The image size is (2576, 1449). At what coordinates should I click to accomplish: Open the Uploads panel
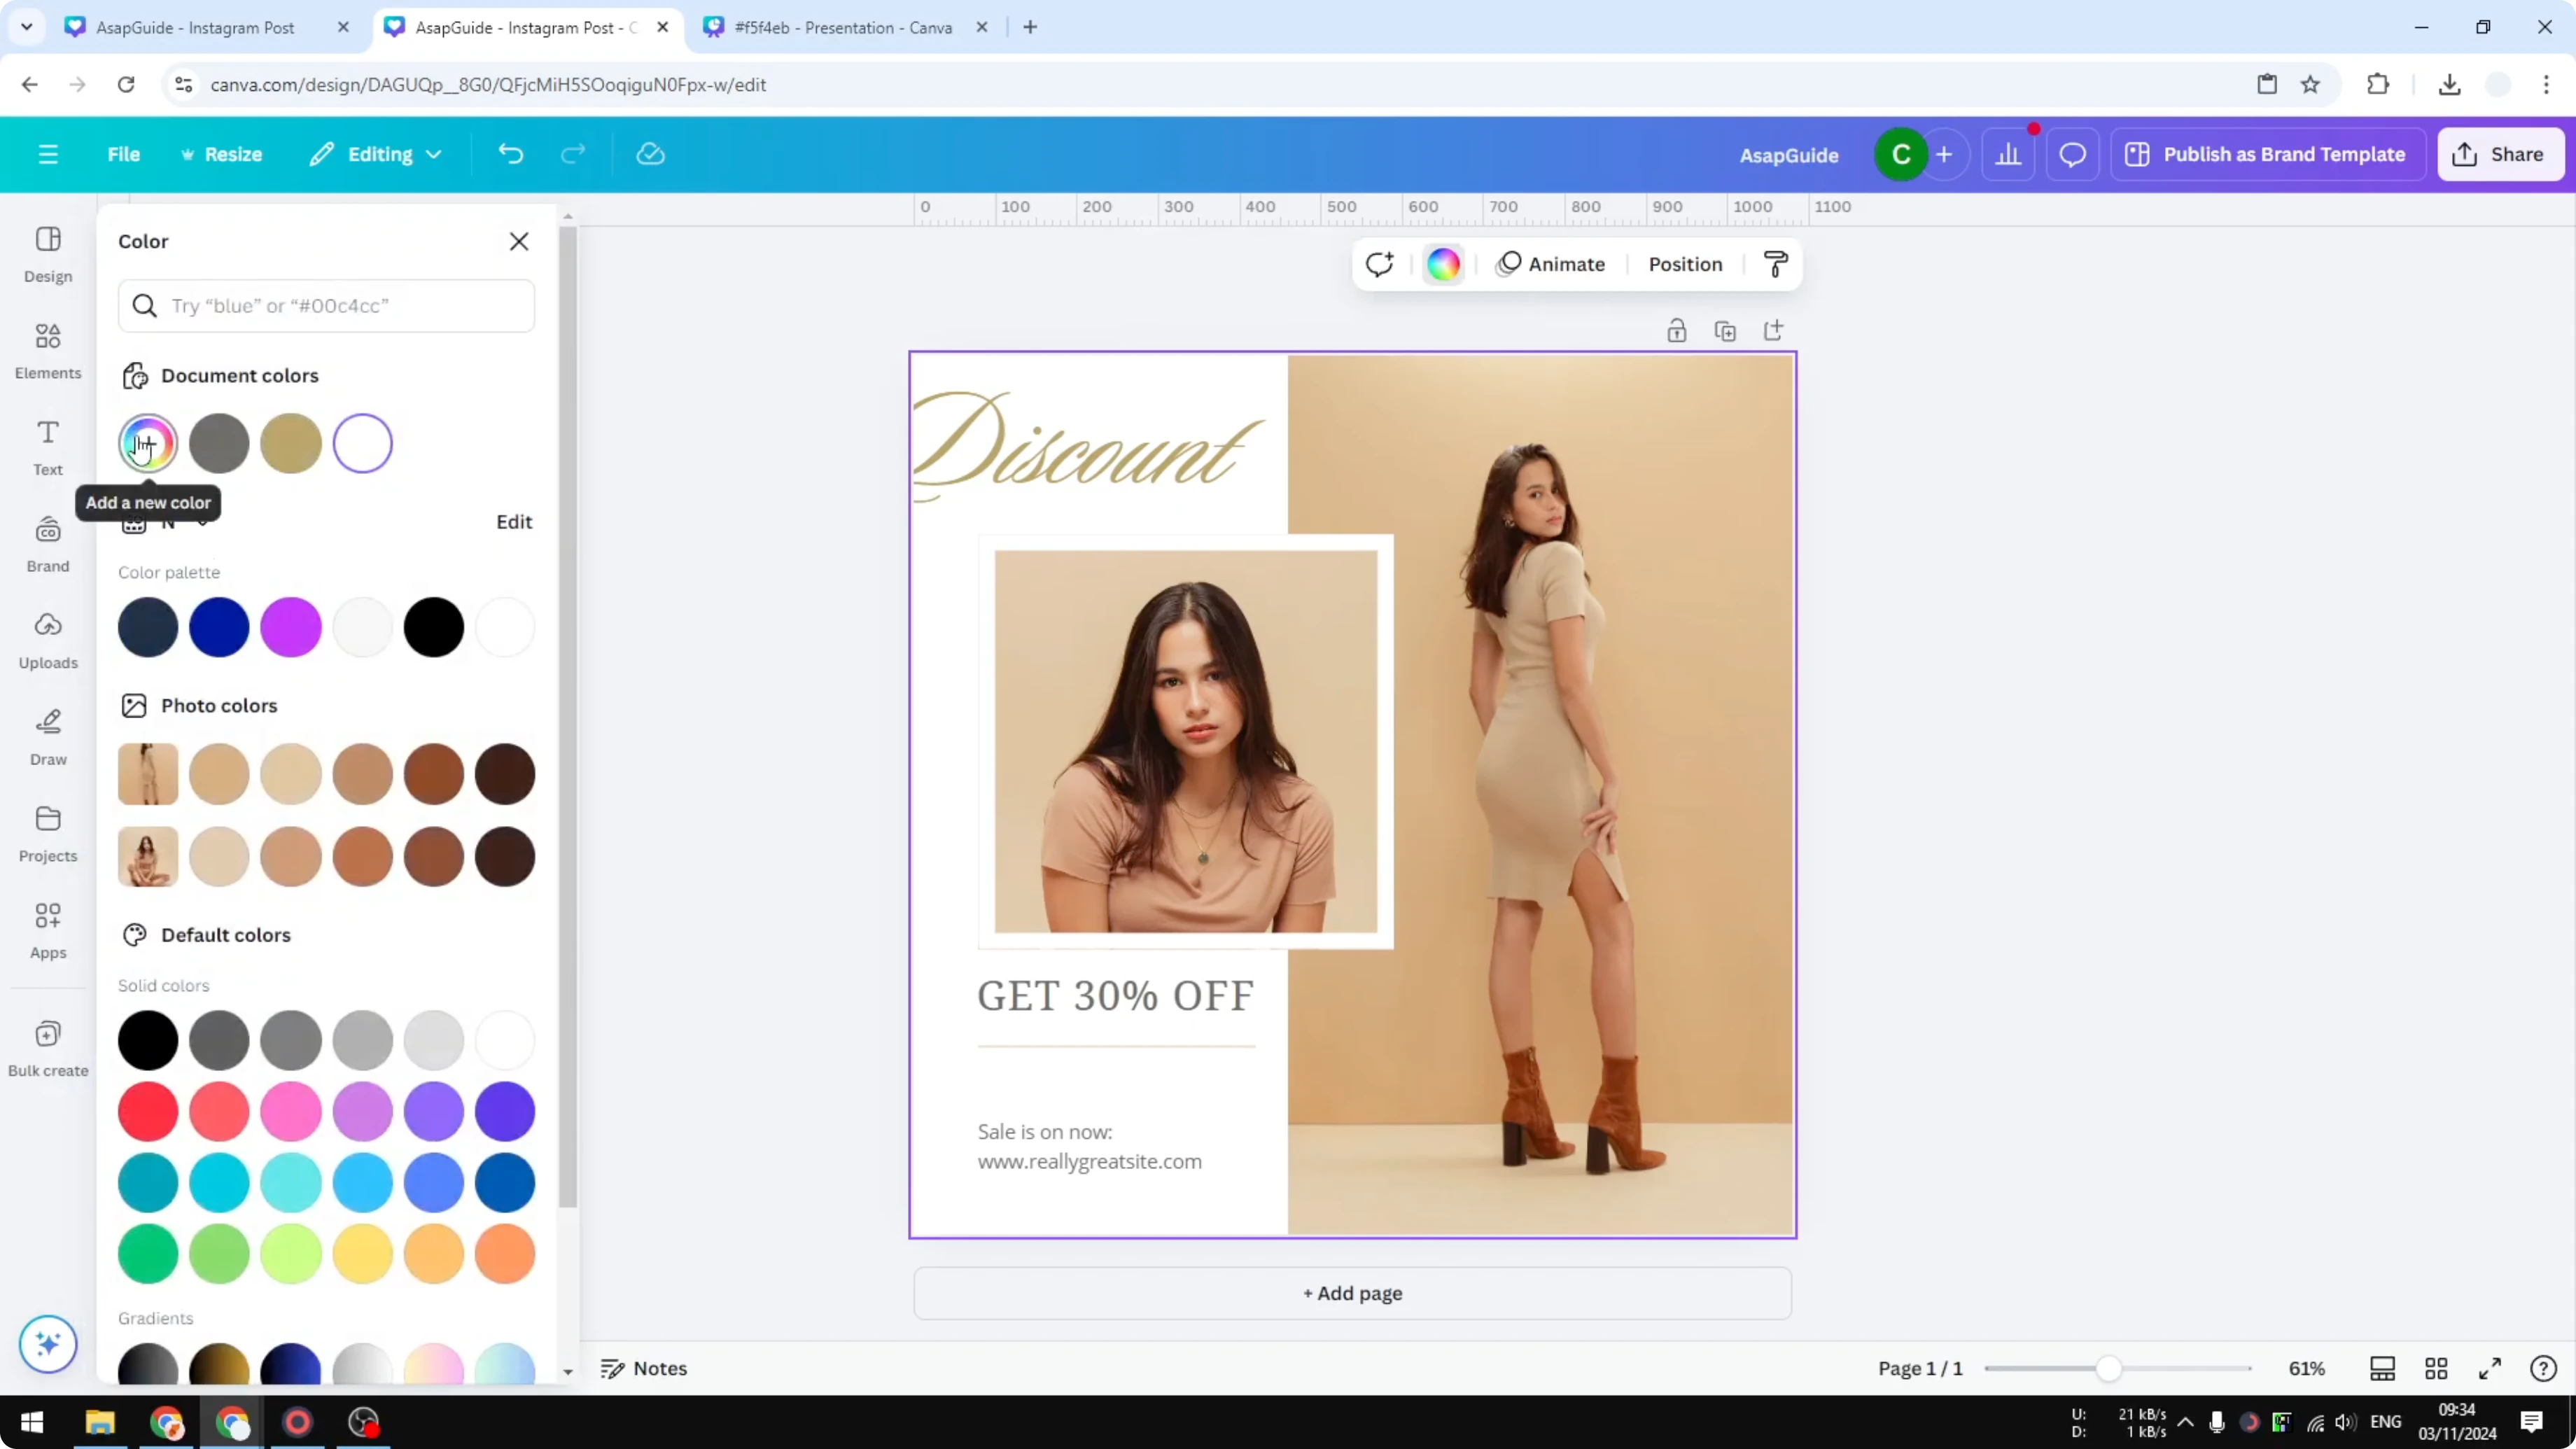47,640
